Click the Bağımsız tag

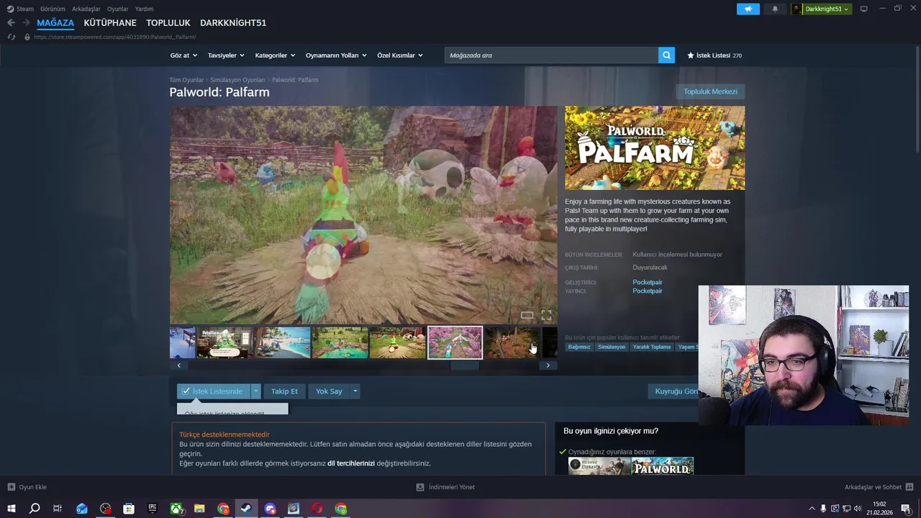[x=579, y=347]
